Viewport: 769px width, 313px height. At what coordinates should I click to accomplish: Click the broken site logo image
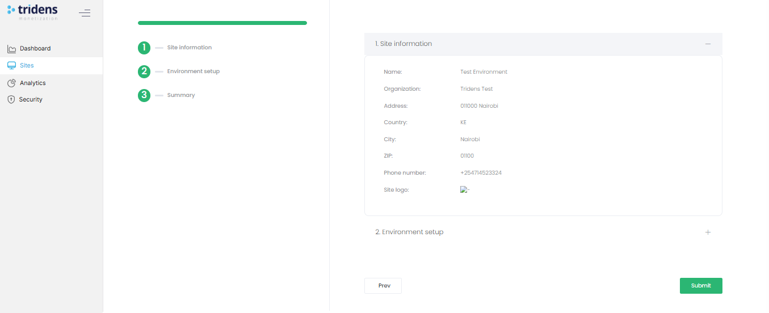coord(465,190)
